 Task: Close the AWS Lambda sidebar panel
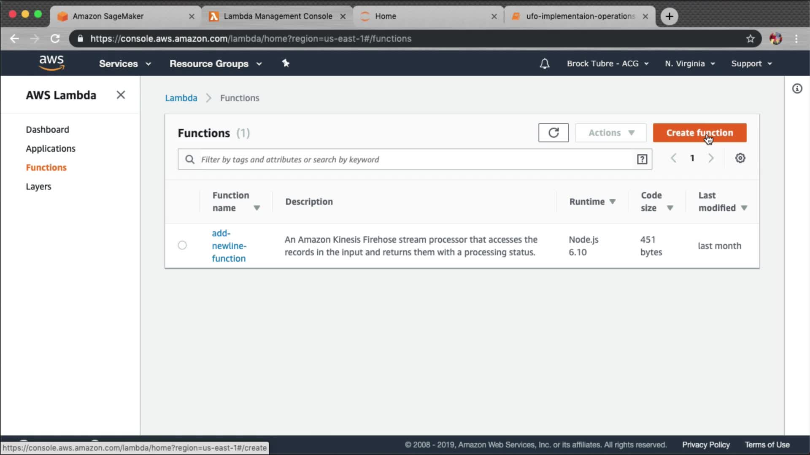121,95
